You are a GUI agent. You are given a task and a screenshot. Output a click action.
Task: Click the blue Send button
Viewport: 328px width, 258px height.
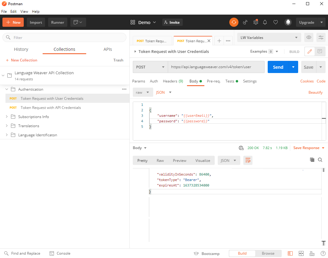click(278, 67)
